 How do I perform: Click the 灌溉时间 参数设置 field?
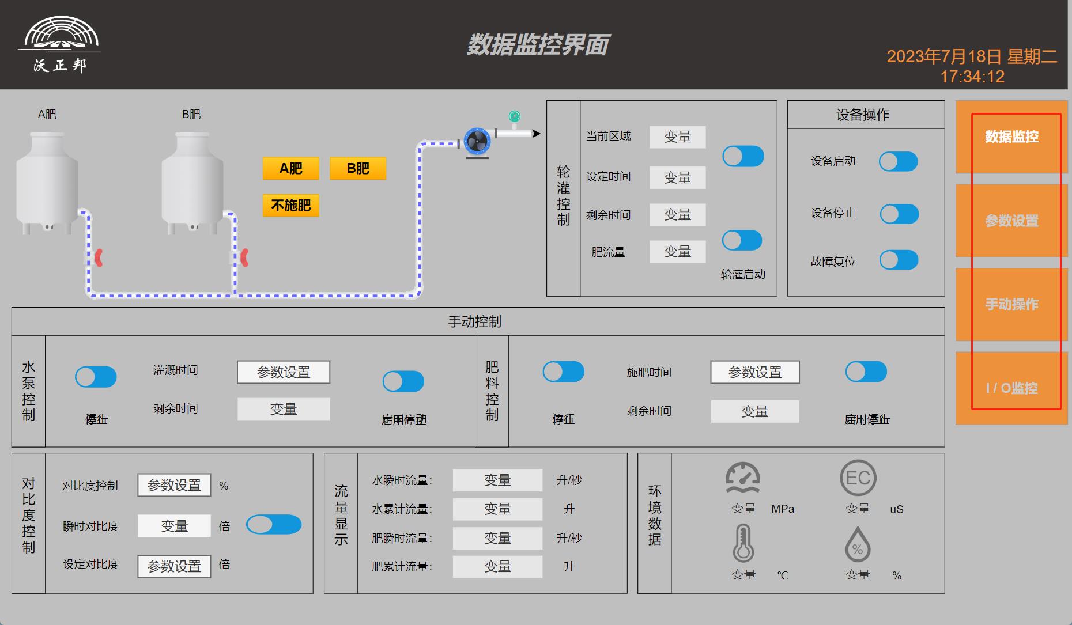284,372
